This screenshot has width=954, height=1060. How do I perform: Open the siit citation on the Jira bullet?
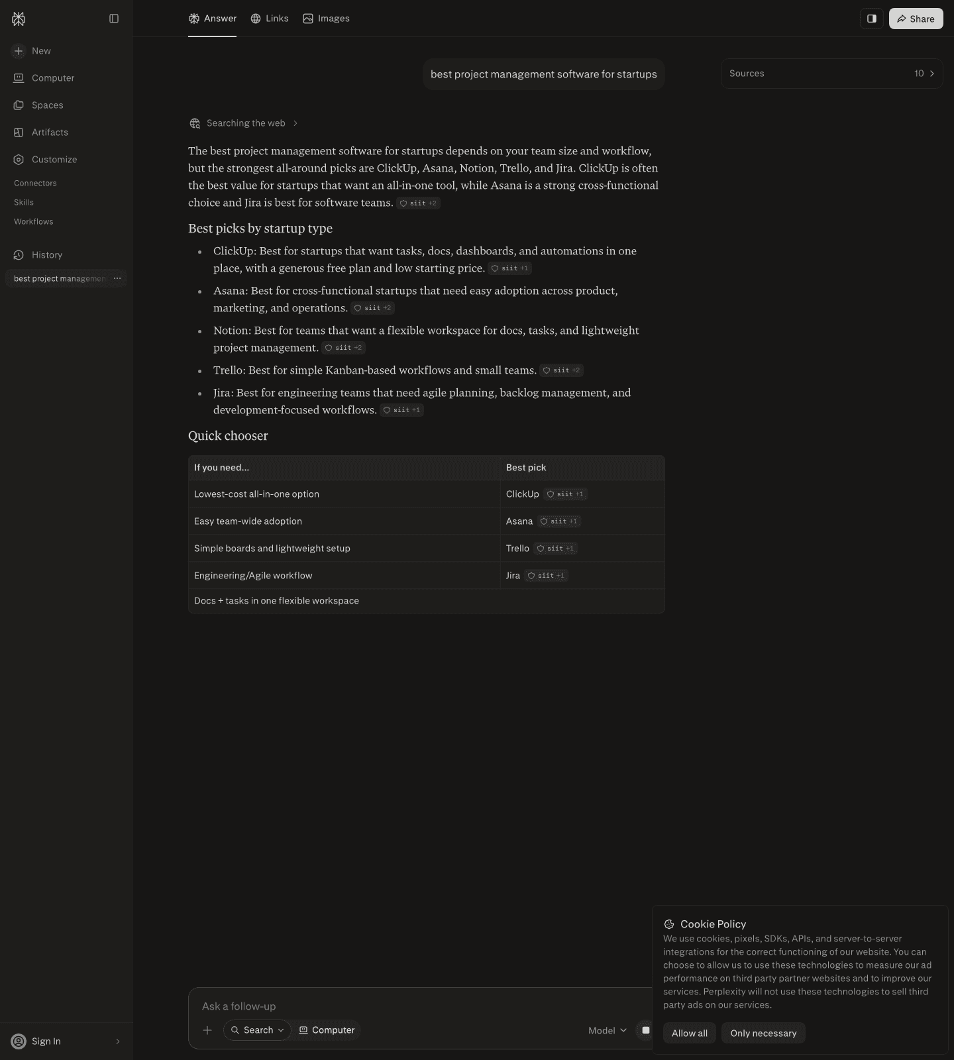pyautogui.click(x=401, y=410)
